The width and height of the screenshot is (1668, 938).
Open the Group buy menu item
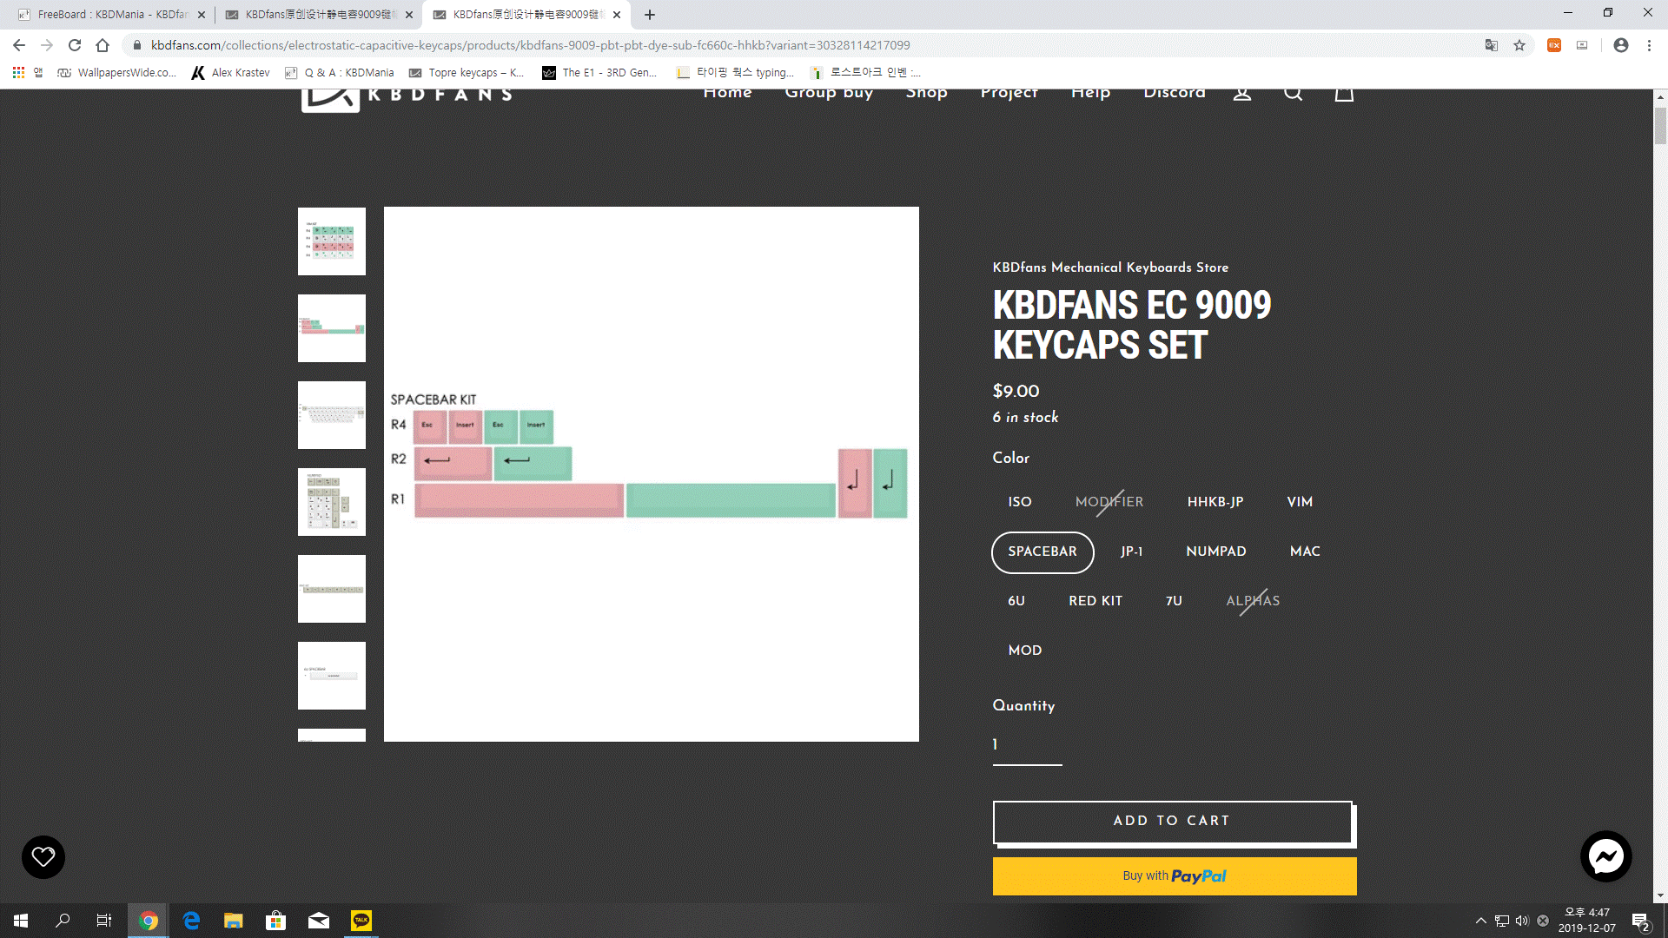click(829, 93)
